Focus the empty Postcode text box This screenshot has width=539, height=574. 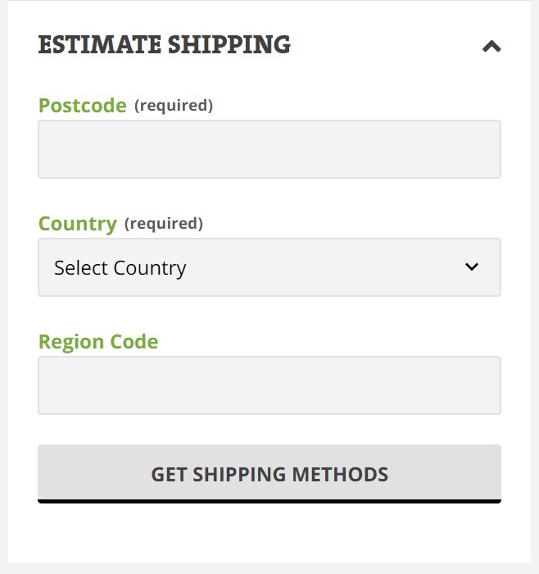pos(269,149)
